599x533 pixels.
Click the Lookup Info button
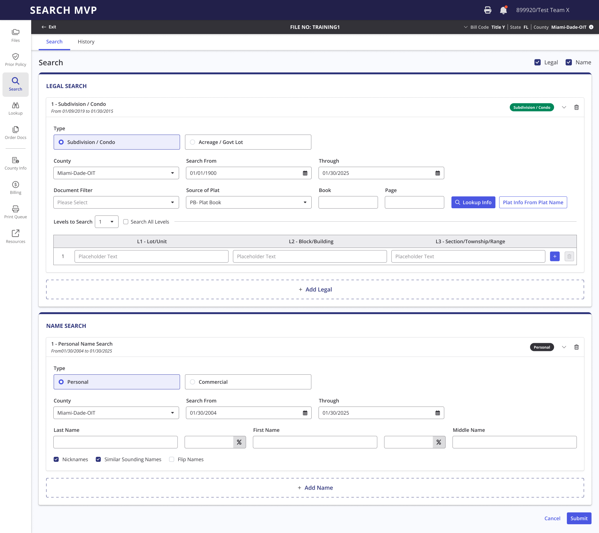pos(473,202)
